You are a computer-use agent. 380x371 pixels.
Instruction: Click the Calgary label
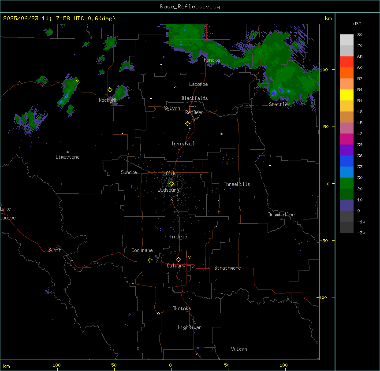pos(176,266)
